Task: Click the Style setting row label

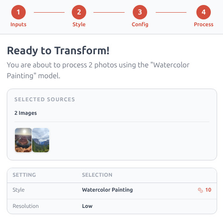Action: 19,190
